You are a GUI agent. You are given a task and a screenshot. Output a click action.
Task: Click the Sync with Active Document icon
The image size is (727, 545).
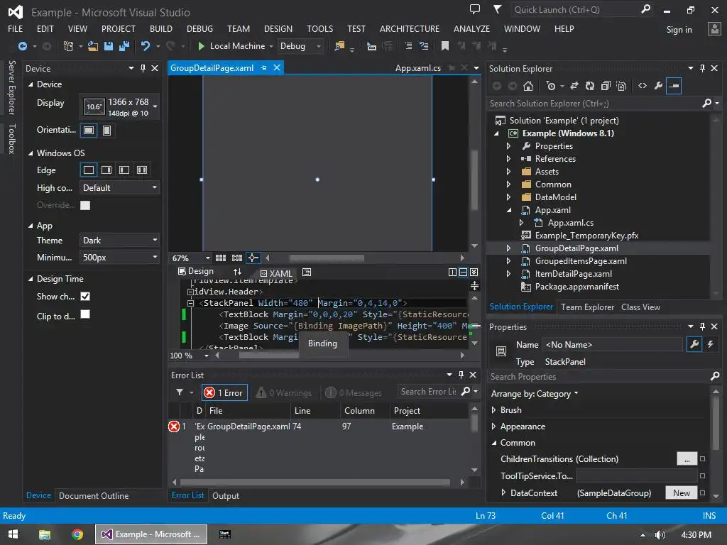574,86
